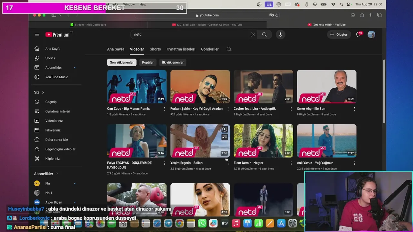
Task: Expand the Siz section chevron
Action: (43, 92)
